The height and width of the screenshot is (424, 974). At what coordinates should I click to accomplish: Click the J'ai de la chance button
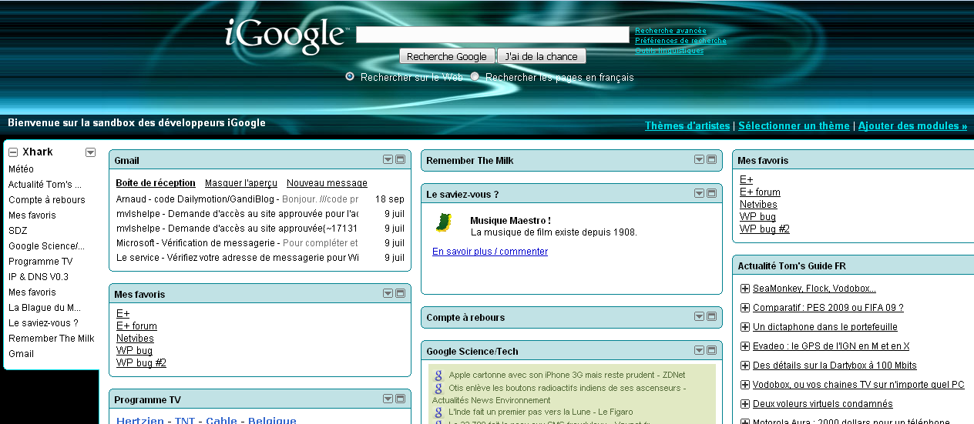[x=542, y=56]
